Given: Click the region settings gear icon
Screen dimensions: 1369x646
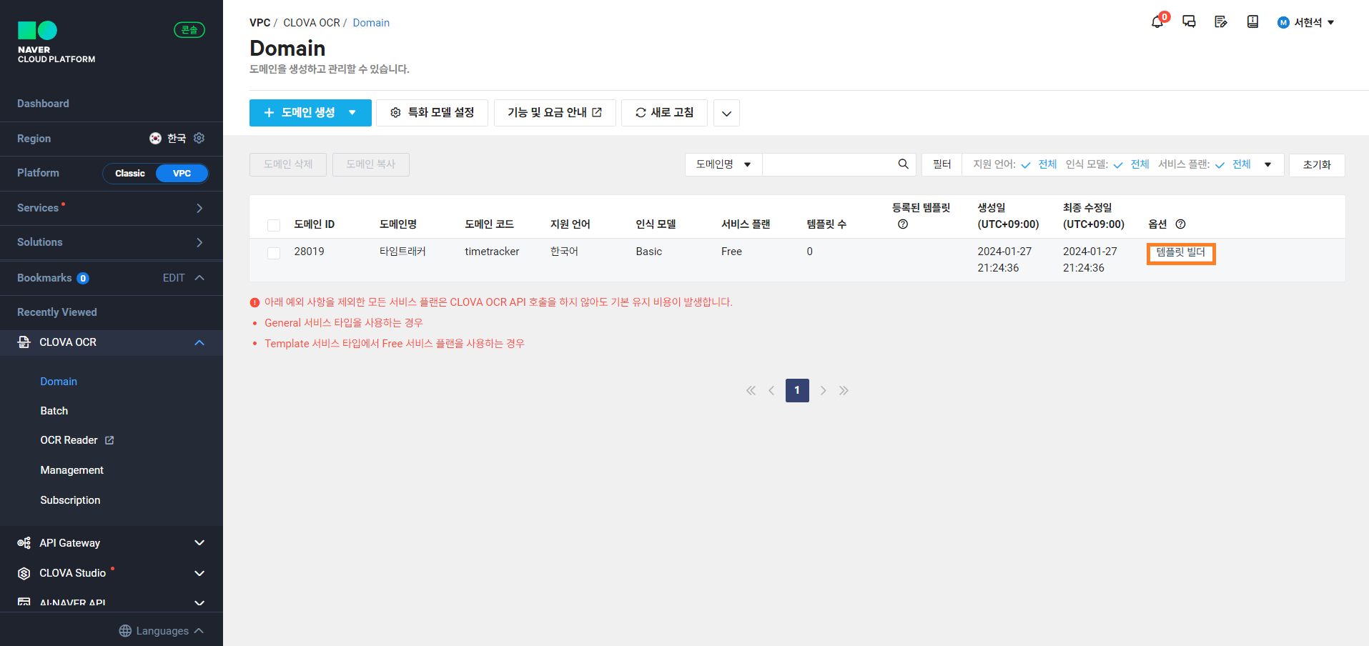Looking at the screenshot, I should (199, 138).
